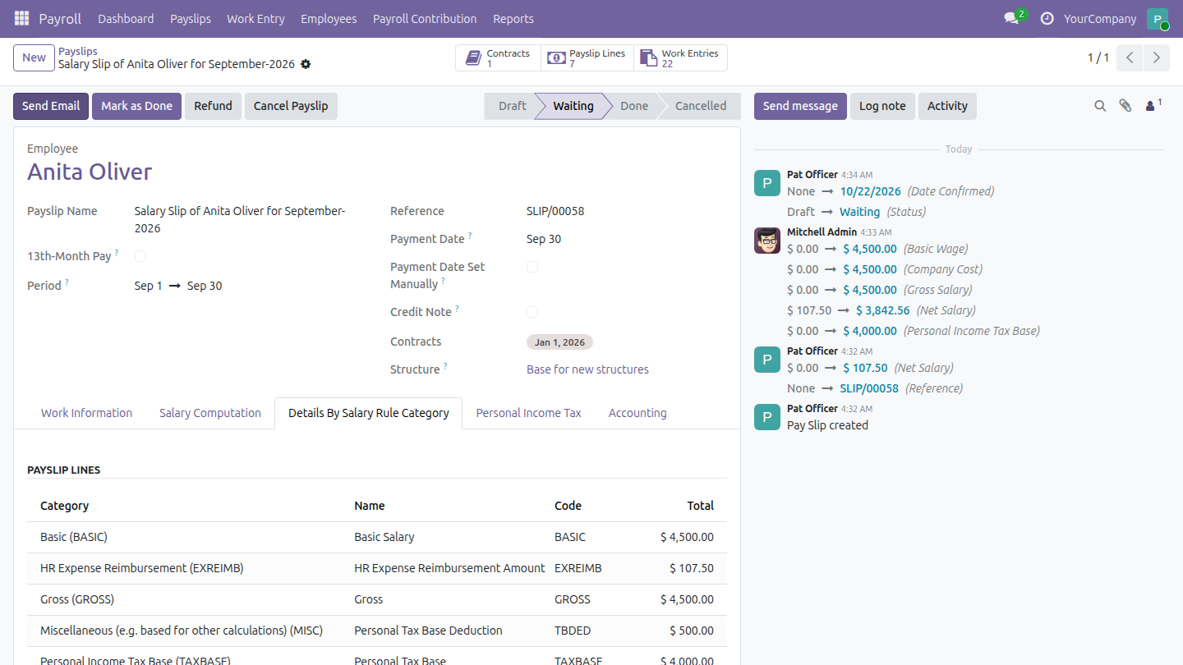Click the paperclip attachments icon

click(1125, 106)
